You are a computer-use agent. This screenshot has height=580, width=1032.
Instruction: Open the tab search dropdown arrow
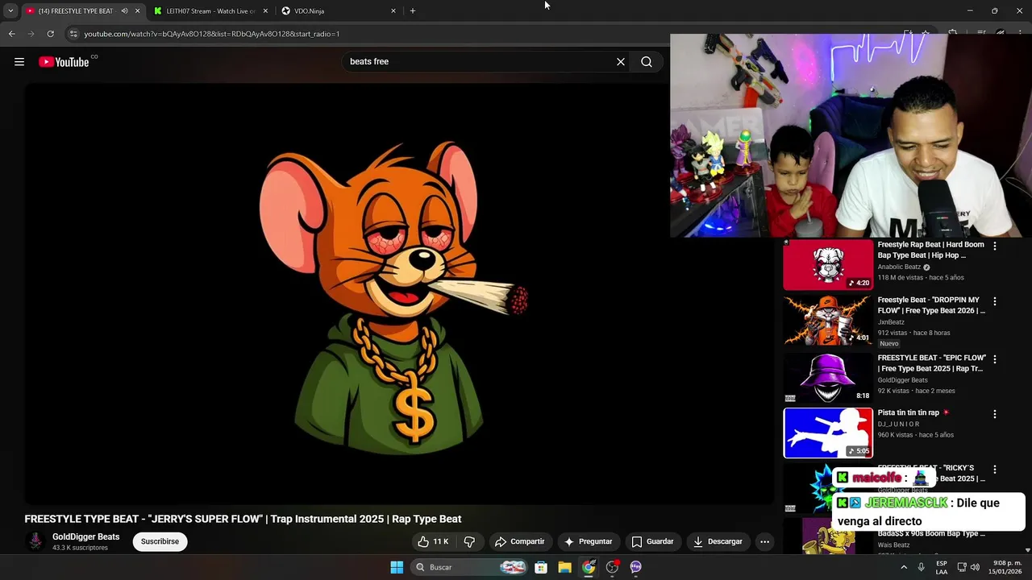coord(10,11)
